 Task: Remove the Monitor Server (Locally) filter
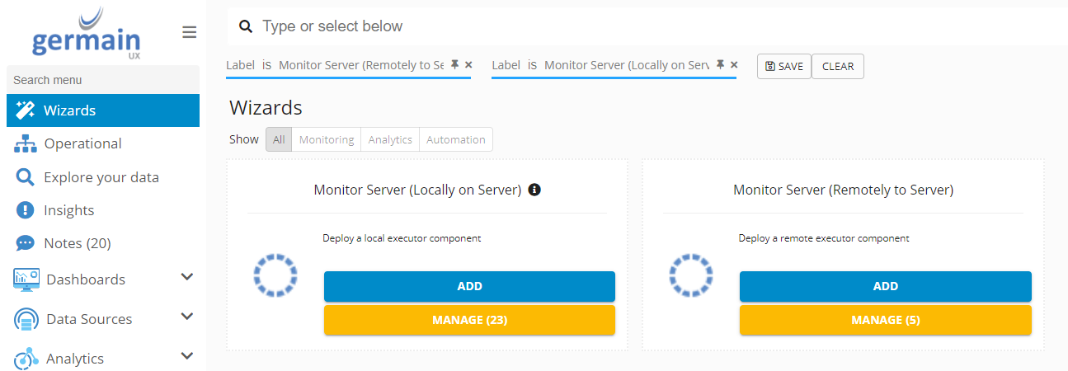click(734, 64)
